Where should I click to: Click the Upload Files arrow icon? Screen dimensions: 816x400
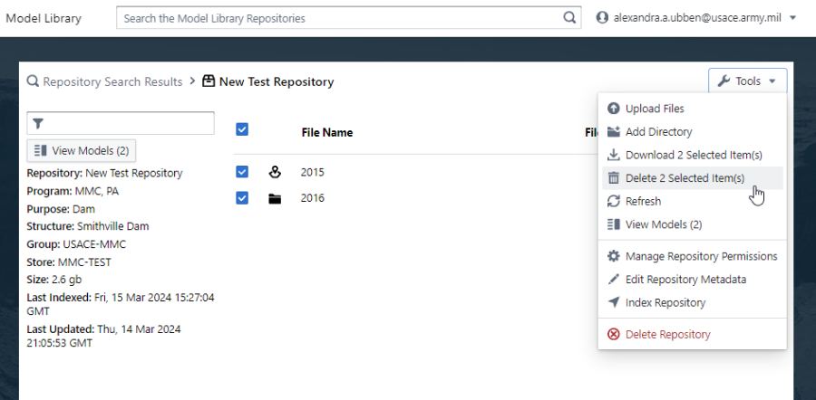pyautogui.click(x=614, y=109)
